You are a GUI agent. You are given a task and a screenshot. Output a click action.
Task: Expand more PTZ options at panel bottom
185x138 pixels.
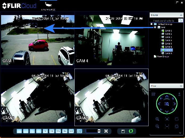tap(180, 133)
